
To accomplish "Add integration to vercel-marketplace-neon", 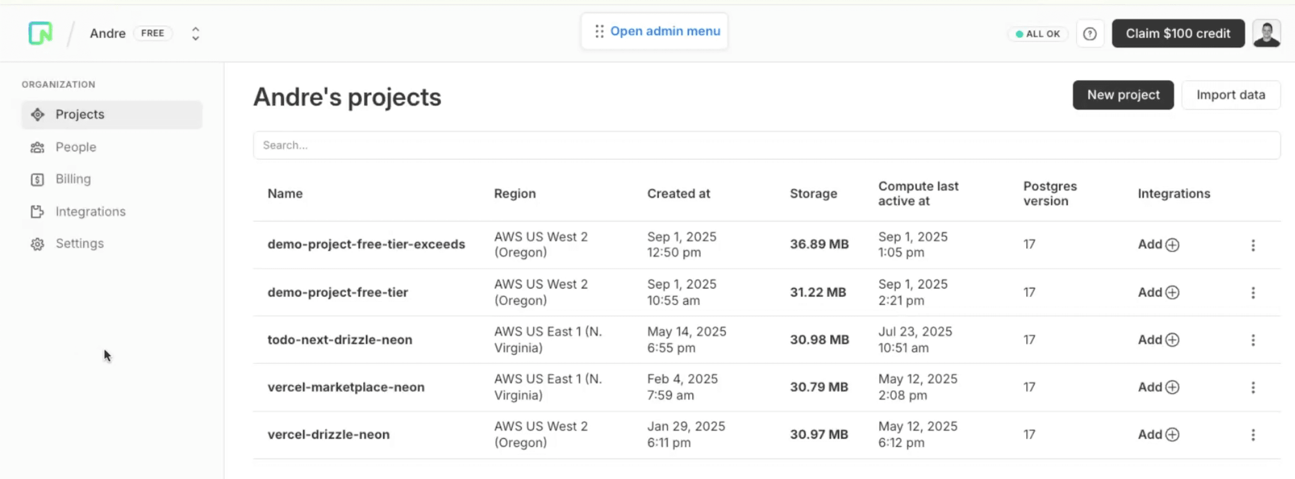I will point(1158,387).
